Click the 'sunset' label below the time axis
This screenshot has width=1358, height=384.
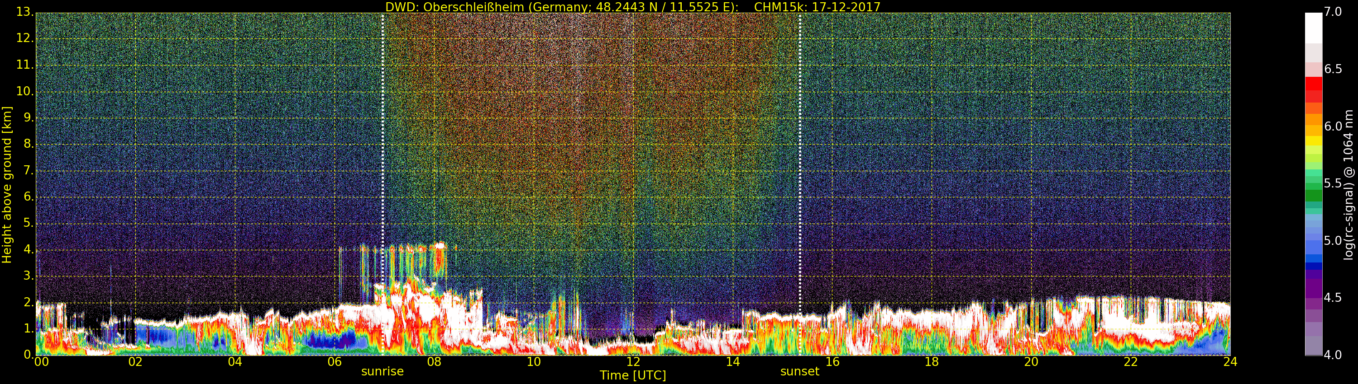pyautogui.click(x=799, y=371)
